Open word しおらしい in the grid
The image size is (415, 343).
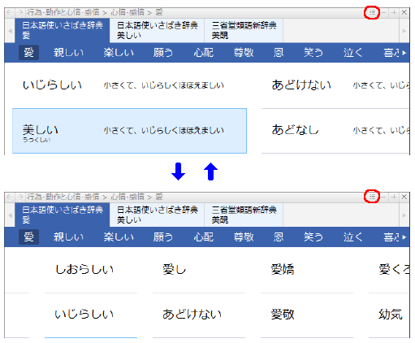click(91, 270)
